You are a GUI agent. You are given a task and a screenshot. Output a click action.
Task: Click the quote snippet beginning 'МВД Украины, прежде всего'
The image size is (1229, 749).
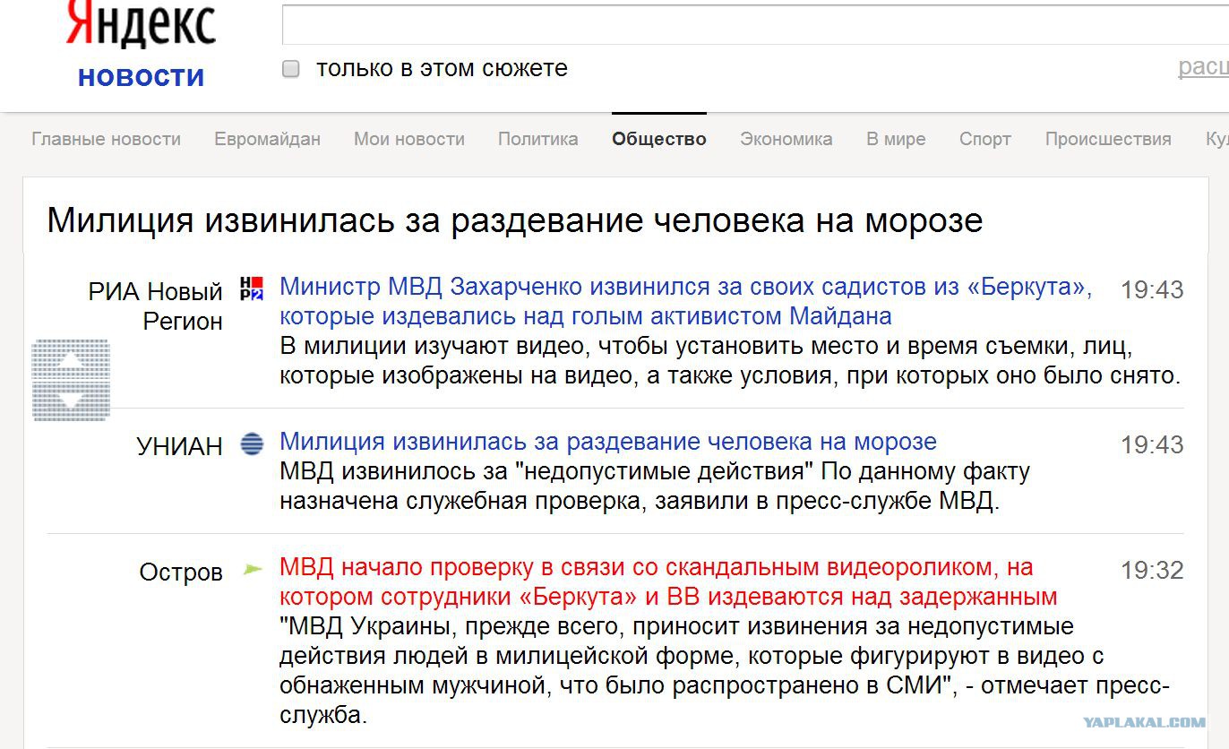(725, 670)
